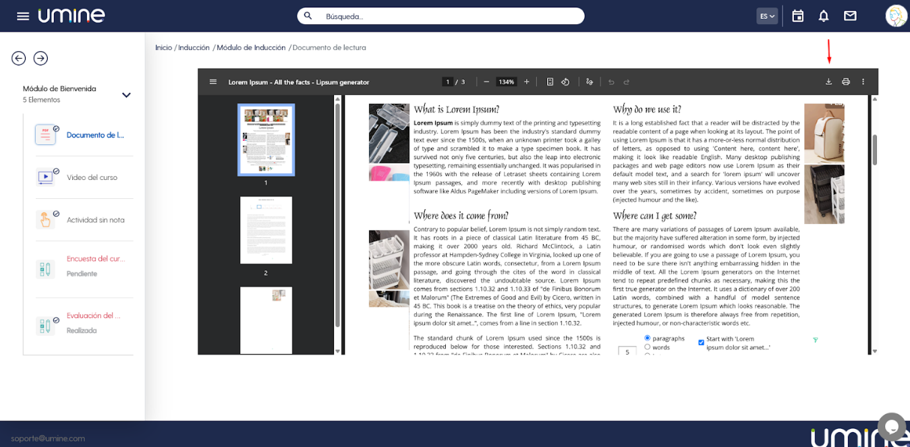Toggle the PDF viewer sidebar menu
This screenshot has width=910, height=447.
click(x=213, y=82)
